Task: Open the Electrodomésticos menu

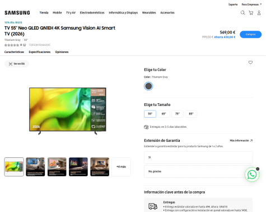Action: click(x=92, y=13)
